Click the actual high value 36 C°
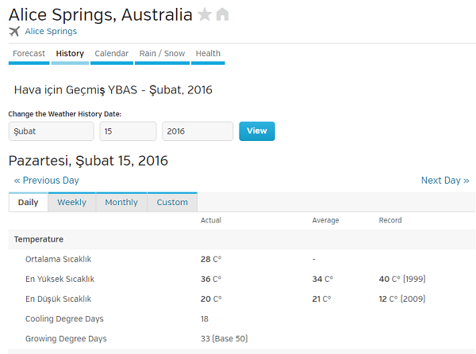 [211, 279]
